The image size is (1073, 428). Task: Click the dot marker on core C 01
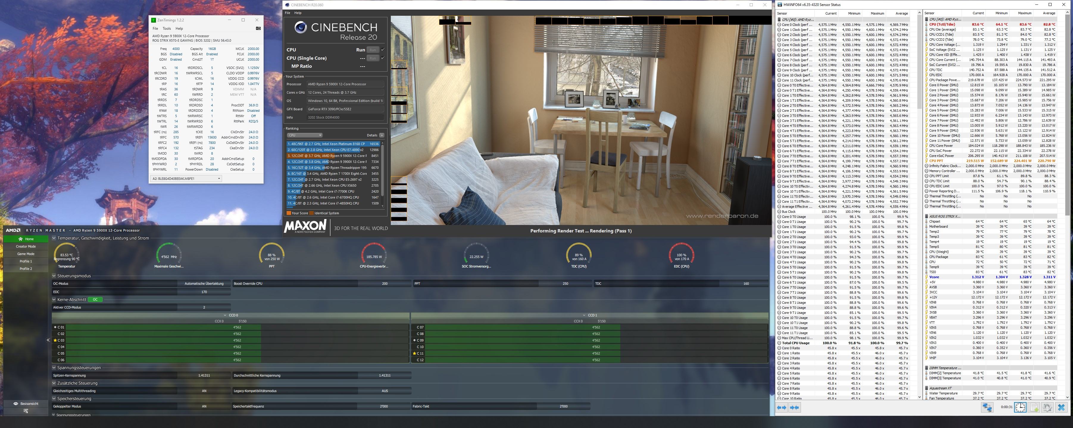(55, 327)
